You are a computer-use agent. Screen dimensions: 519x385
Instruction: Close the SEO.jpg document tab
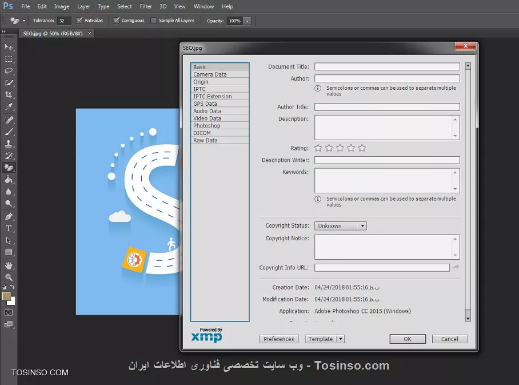89,33
